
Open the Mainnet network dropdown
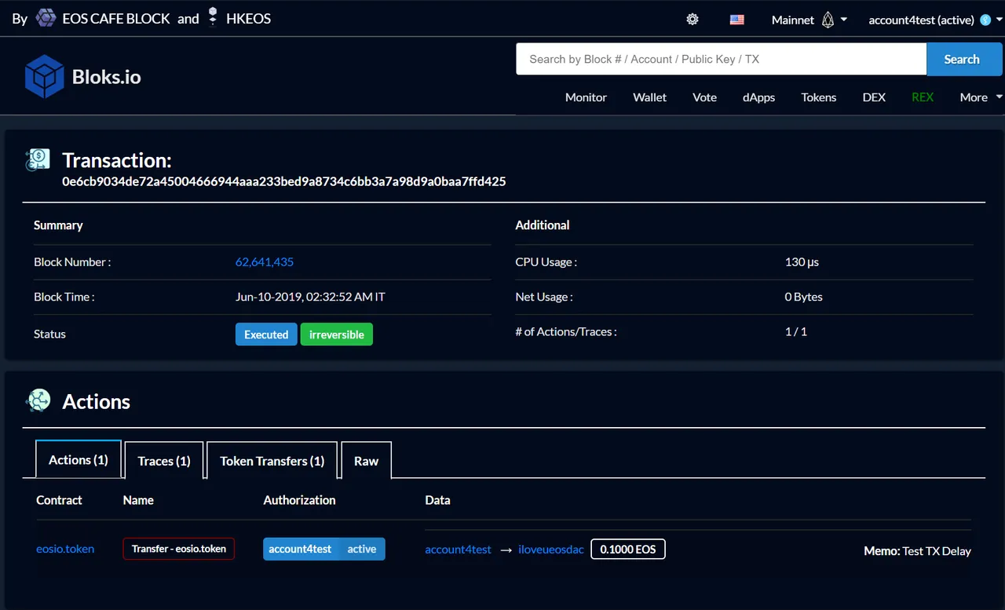(809, 20)
